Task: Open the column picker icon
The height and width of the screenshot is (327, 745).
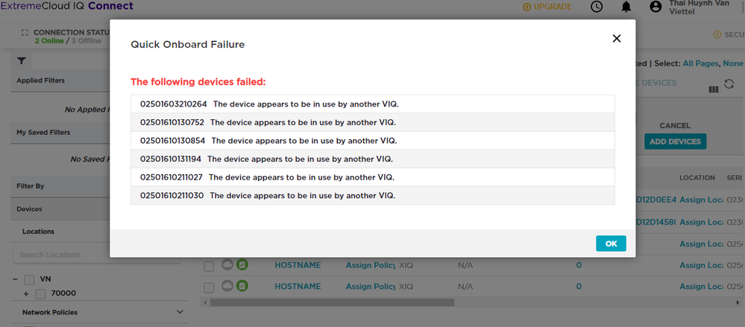Action: (713, 89)
